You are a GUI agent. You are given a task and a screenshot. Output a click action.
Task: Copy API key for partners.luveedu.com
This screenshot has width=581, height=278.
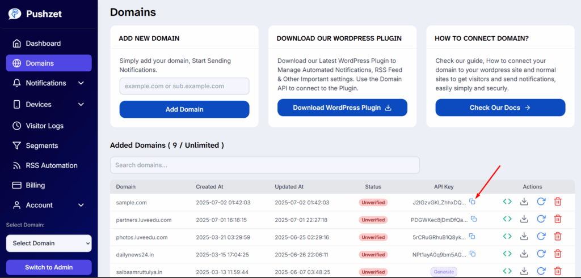pos(474,219)
